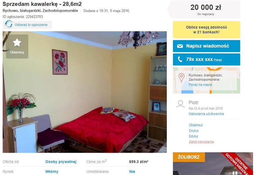The image size is (257, 175).
Task: Click the envelope icon in Napisz wiadomość
Action: click(180, 46)
